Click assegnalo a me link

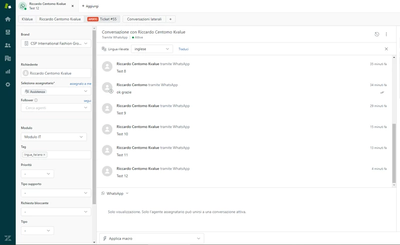tap(80, 84)
